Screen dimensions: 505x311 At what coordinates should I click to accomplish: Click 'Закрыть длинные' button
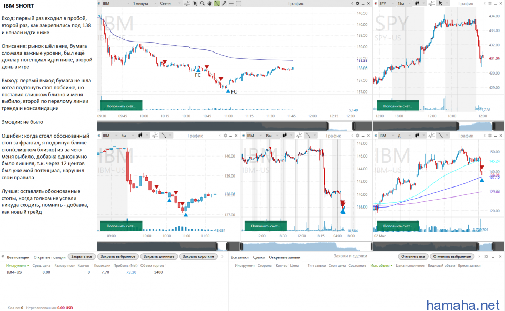[159, 257]
